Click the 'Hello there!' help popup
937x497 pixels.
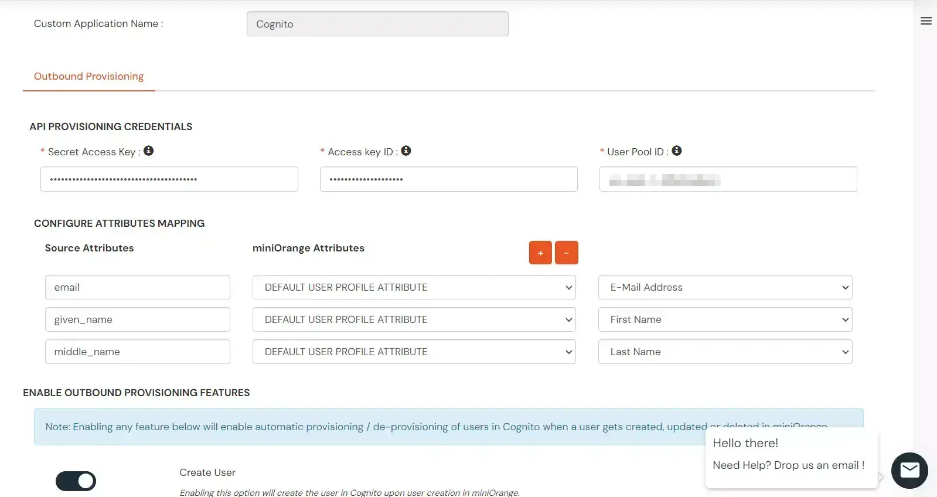point(792,457)
